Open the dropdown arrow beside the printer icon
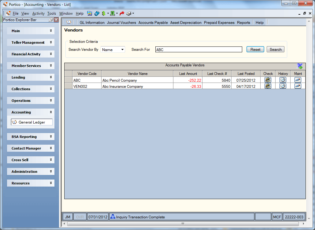Viewport: 315px width, 230px height. tap(133, 13)
